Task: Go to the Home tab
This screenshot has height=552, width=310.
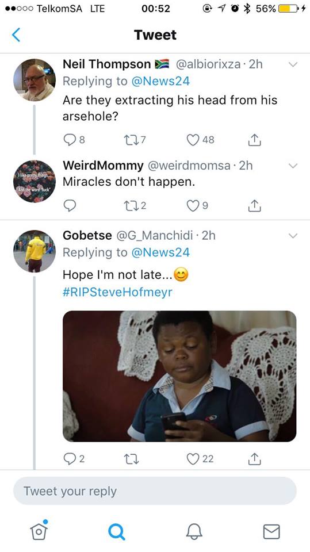Action: point(39,530)
